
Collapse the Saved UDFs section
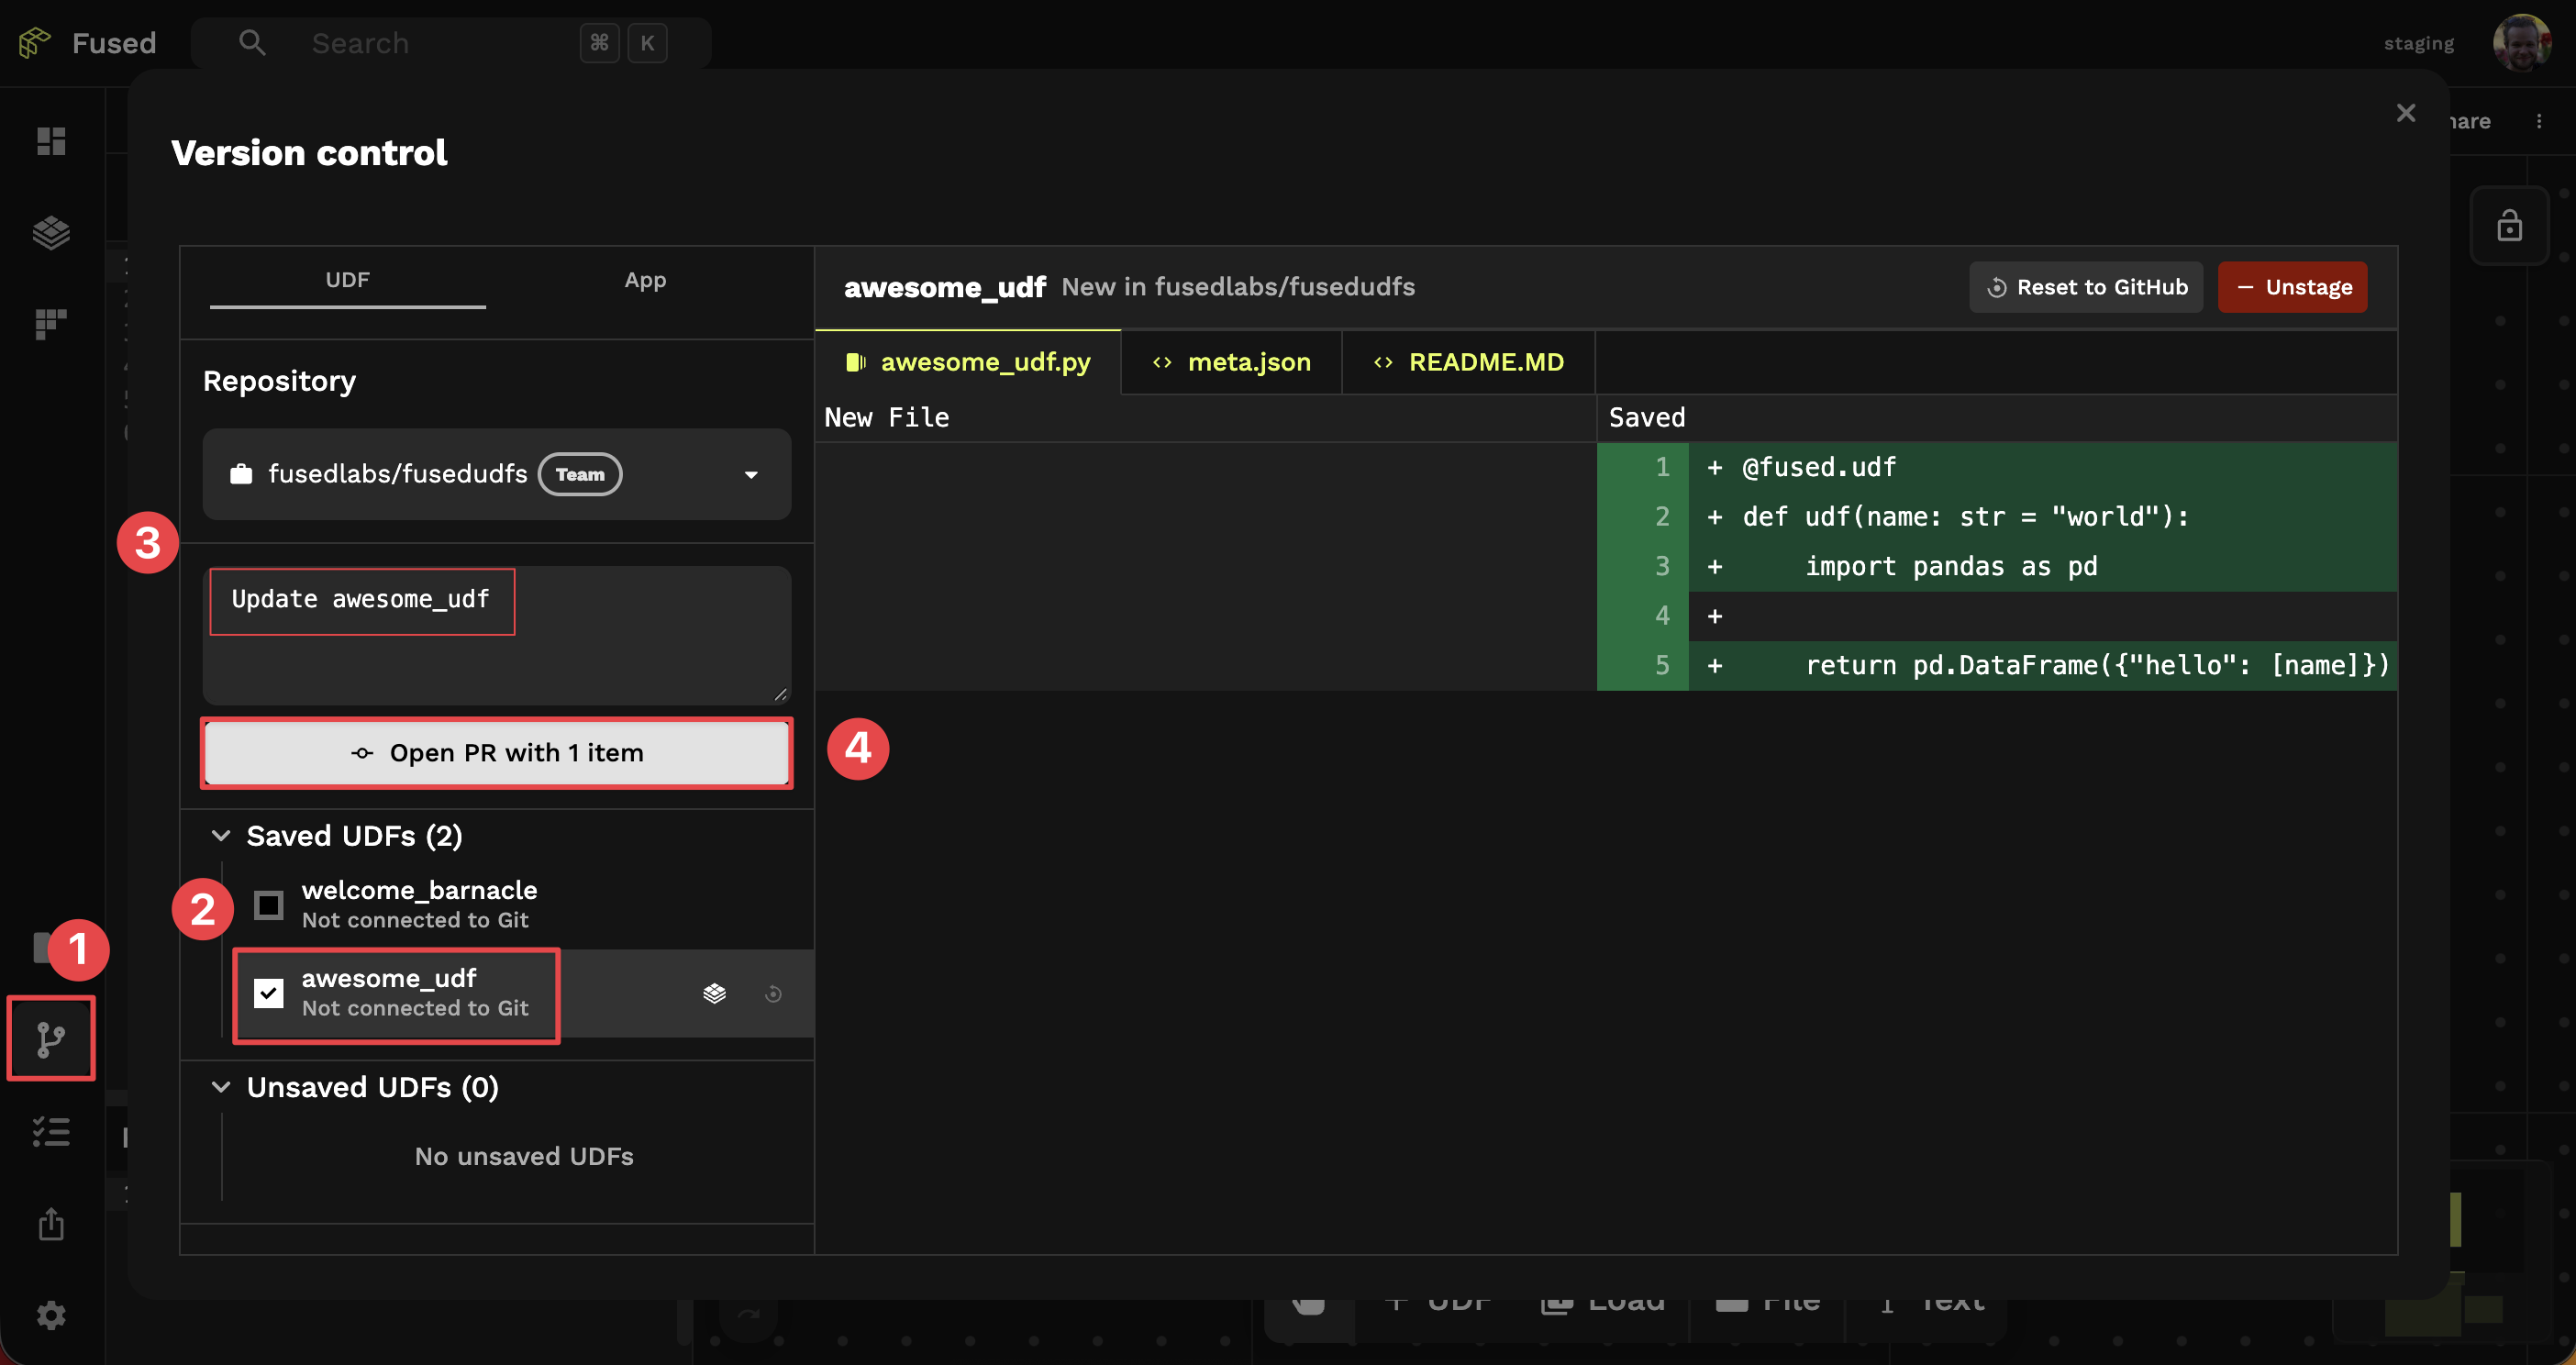click(221, 836)
